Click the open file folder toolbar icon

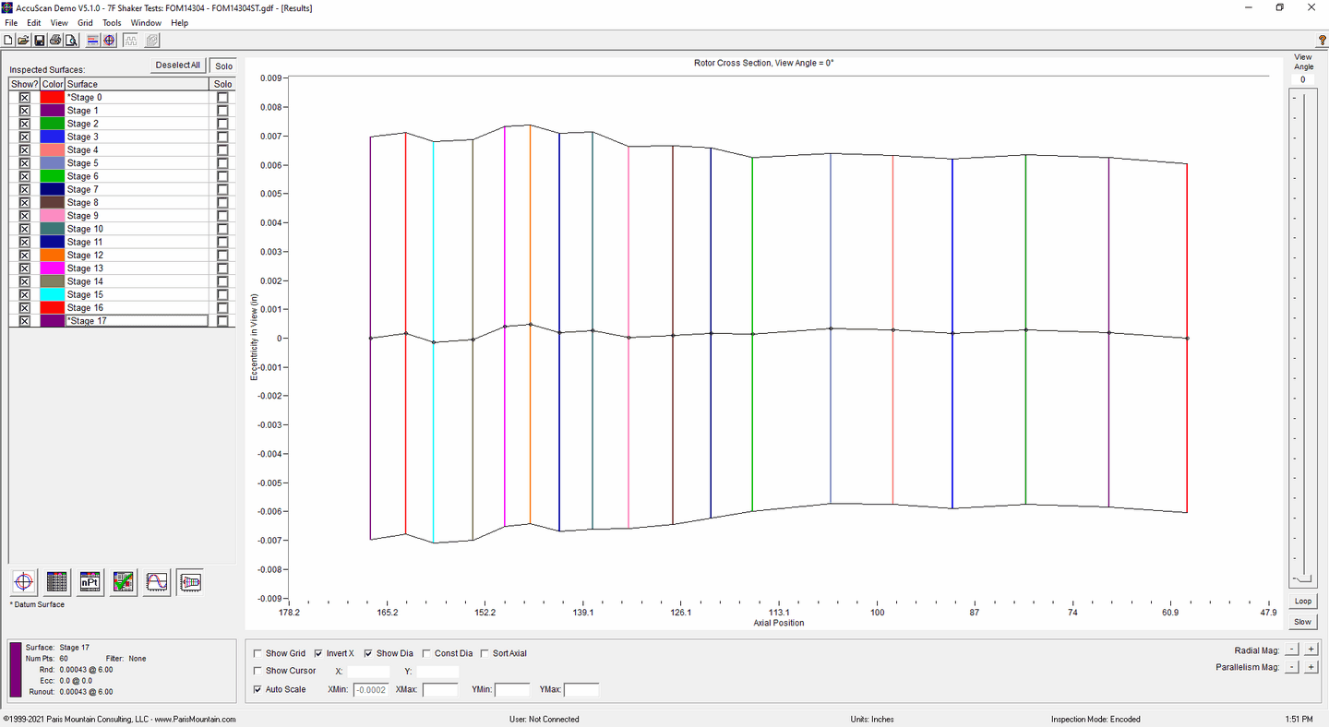pos(23,40)
